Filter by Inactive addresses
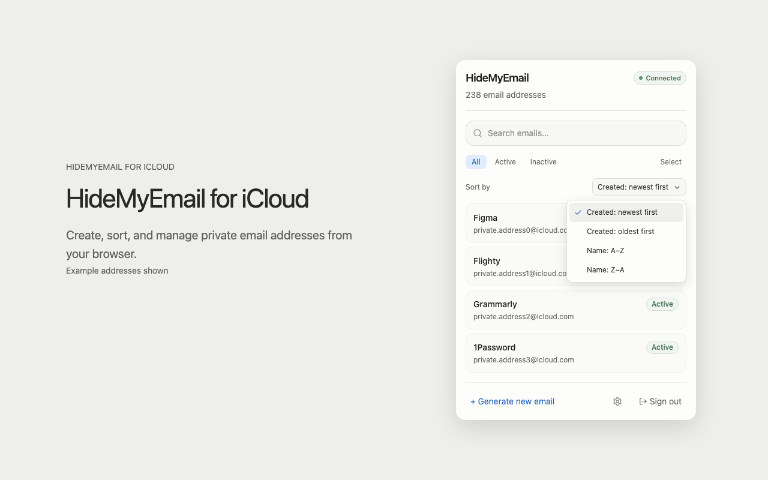The width and height of the screenshot is (768, 480). click(x=544, y=162)
